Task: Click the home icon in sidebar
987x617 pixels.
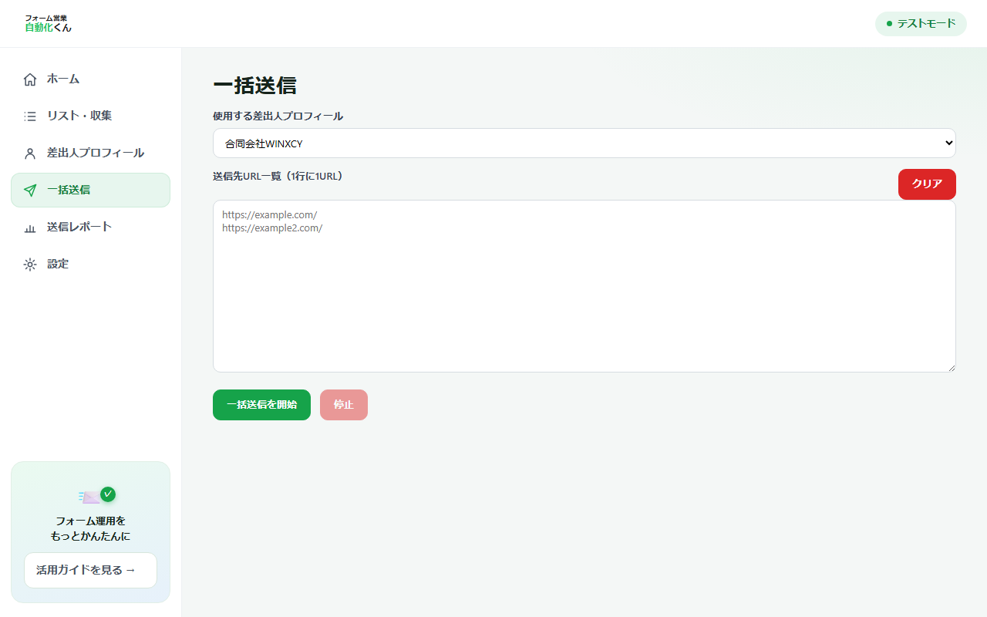Action: point(30,79)
